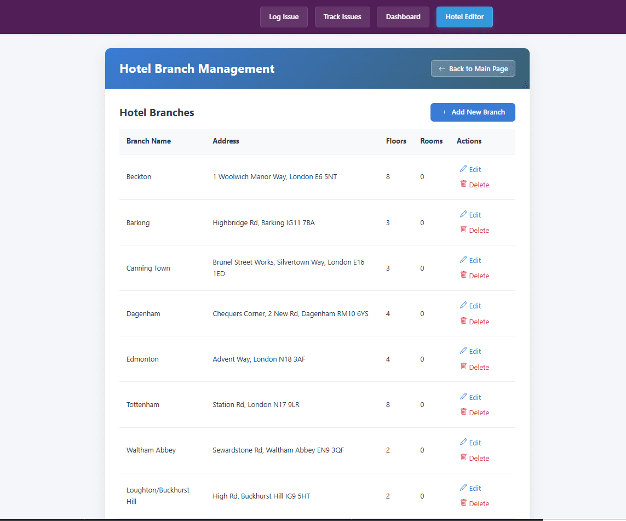Open the Dashboard page

tap(403, 17)
